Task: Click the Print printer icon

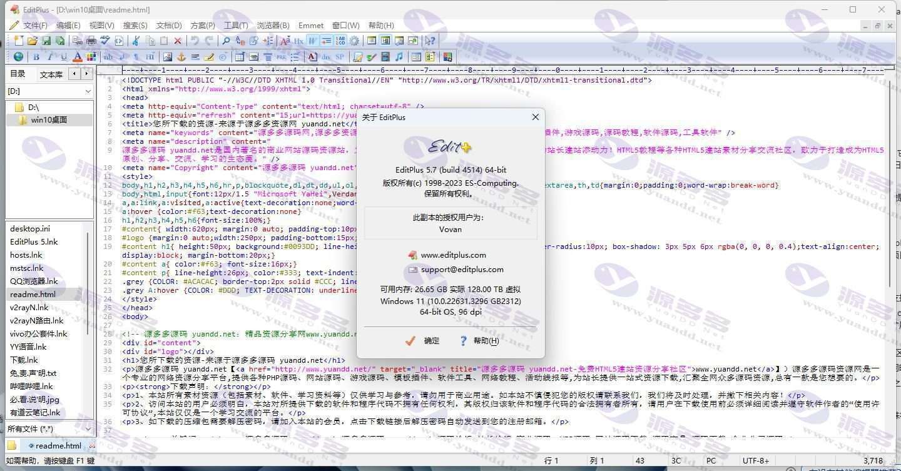Action: click(91, 41)
